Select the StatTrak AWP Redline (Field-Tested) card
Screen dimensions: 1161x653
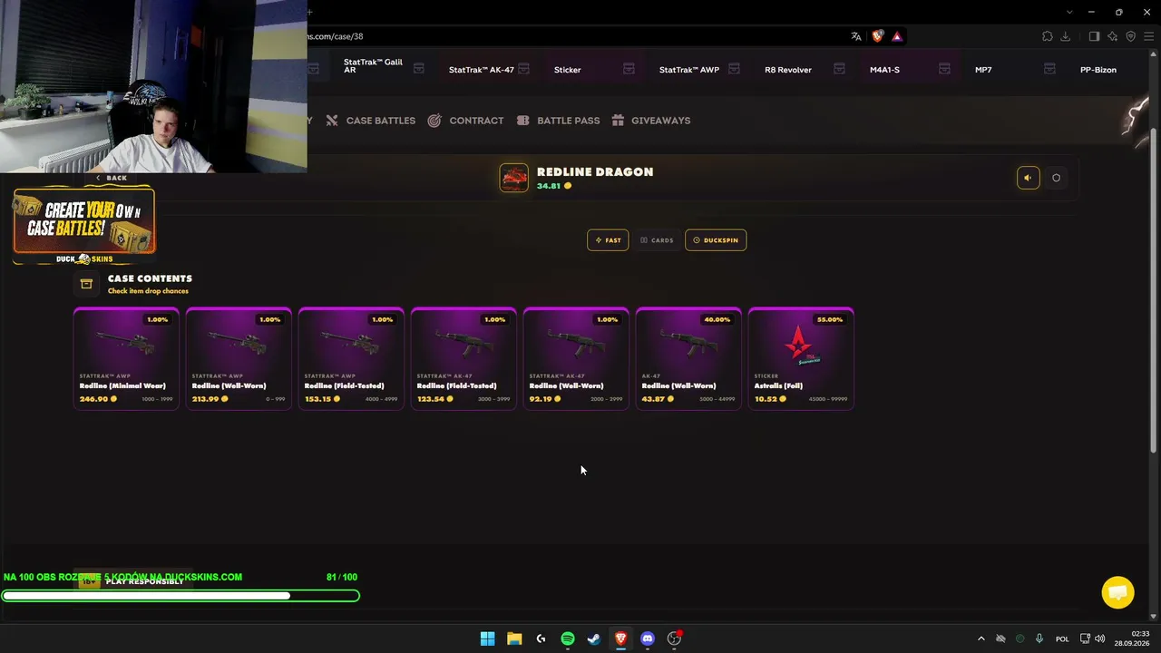click(351, 359)
